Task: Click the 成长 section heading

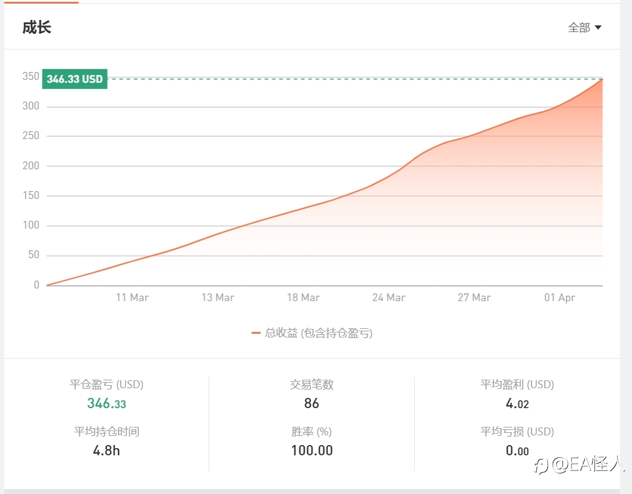Action: click(37, 27)
